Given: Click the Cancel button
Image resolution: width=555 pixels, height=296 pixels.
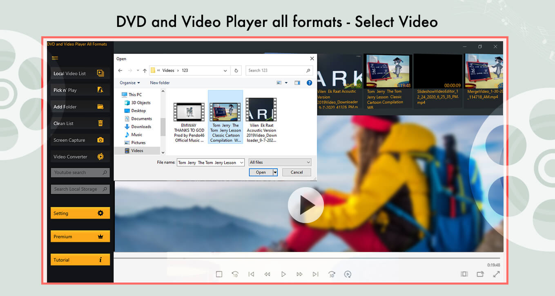Looking at the screenshot, I should (296, 172).
